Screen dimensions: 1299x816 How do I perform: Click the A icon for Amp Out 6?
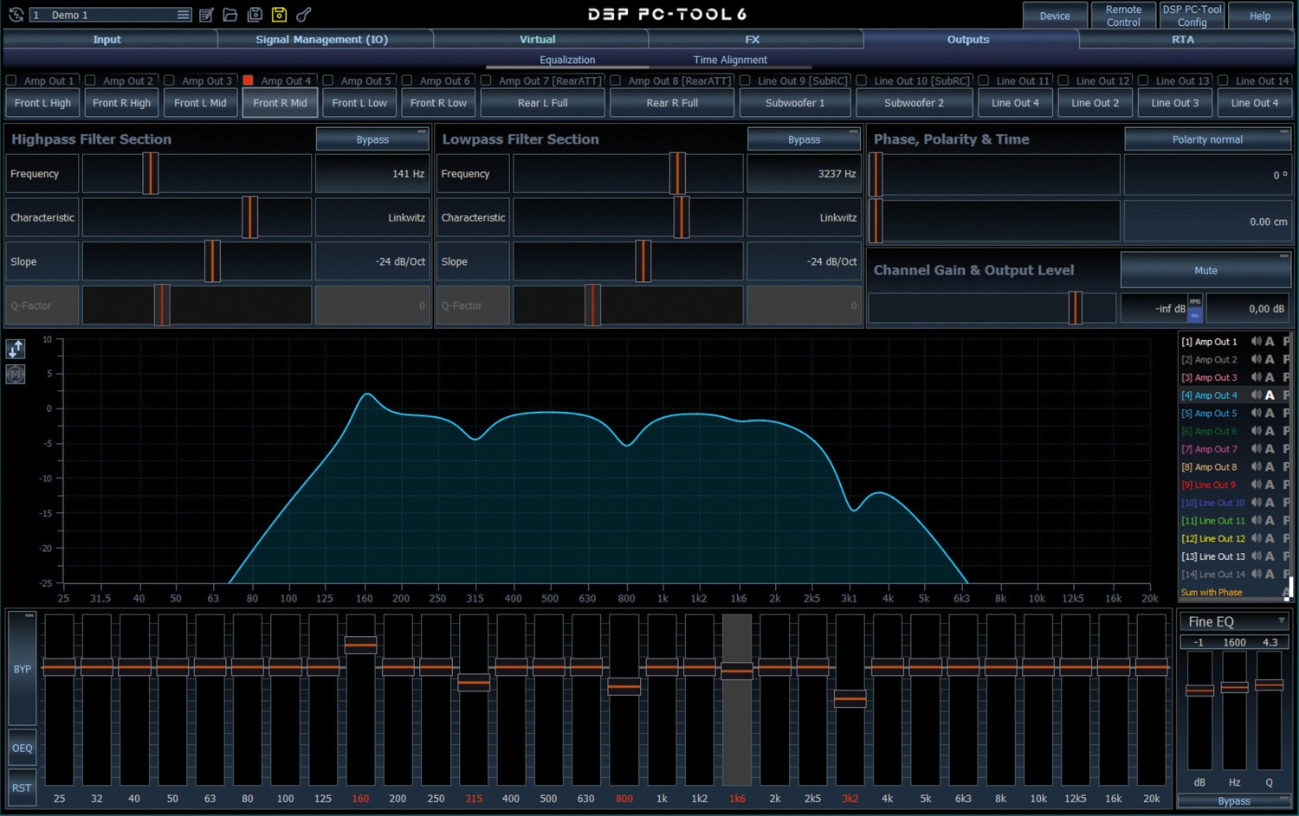[1270, 431]
